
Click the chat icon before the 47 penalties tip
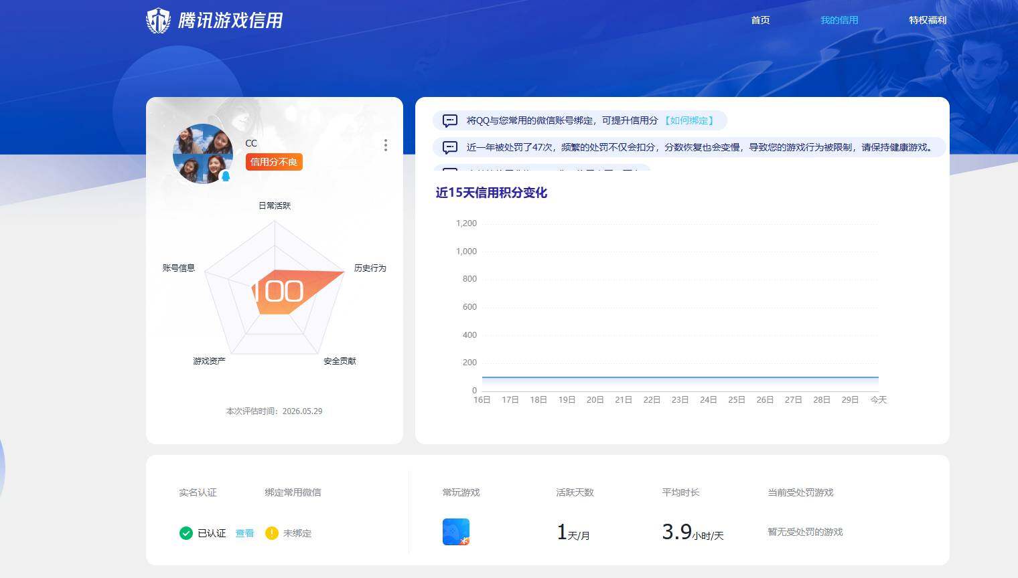450,147
